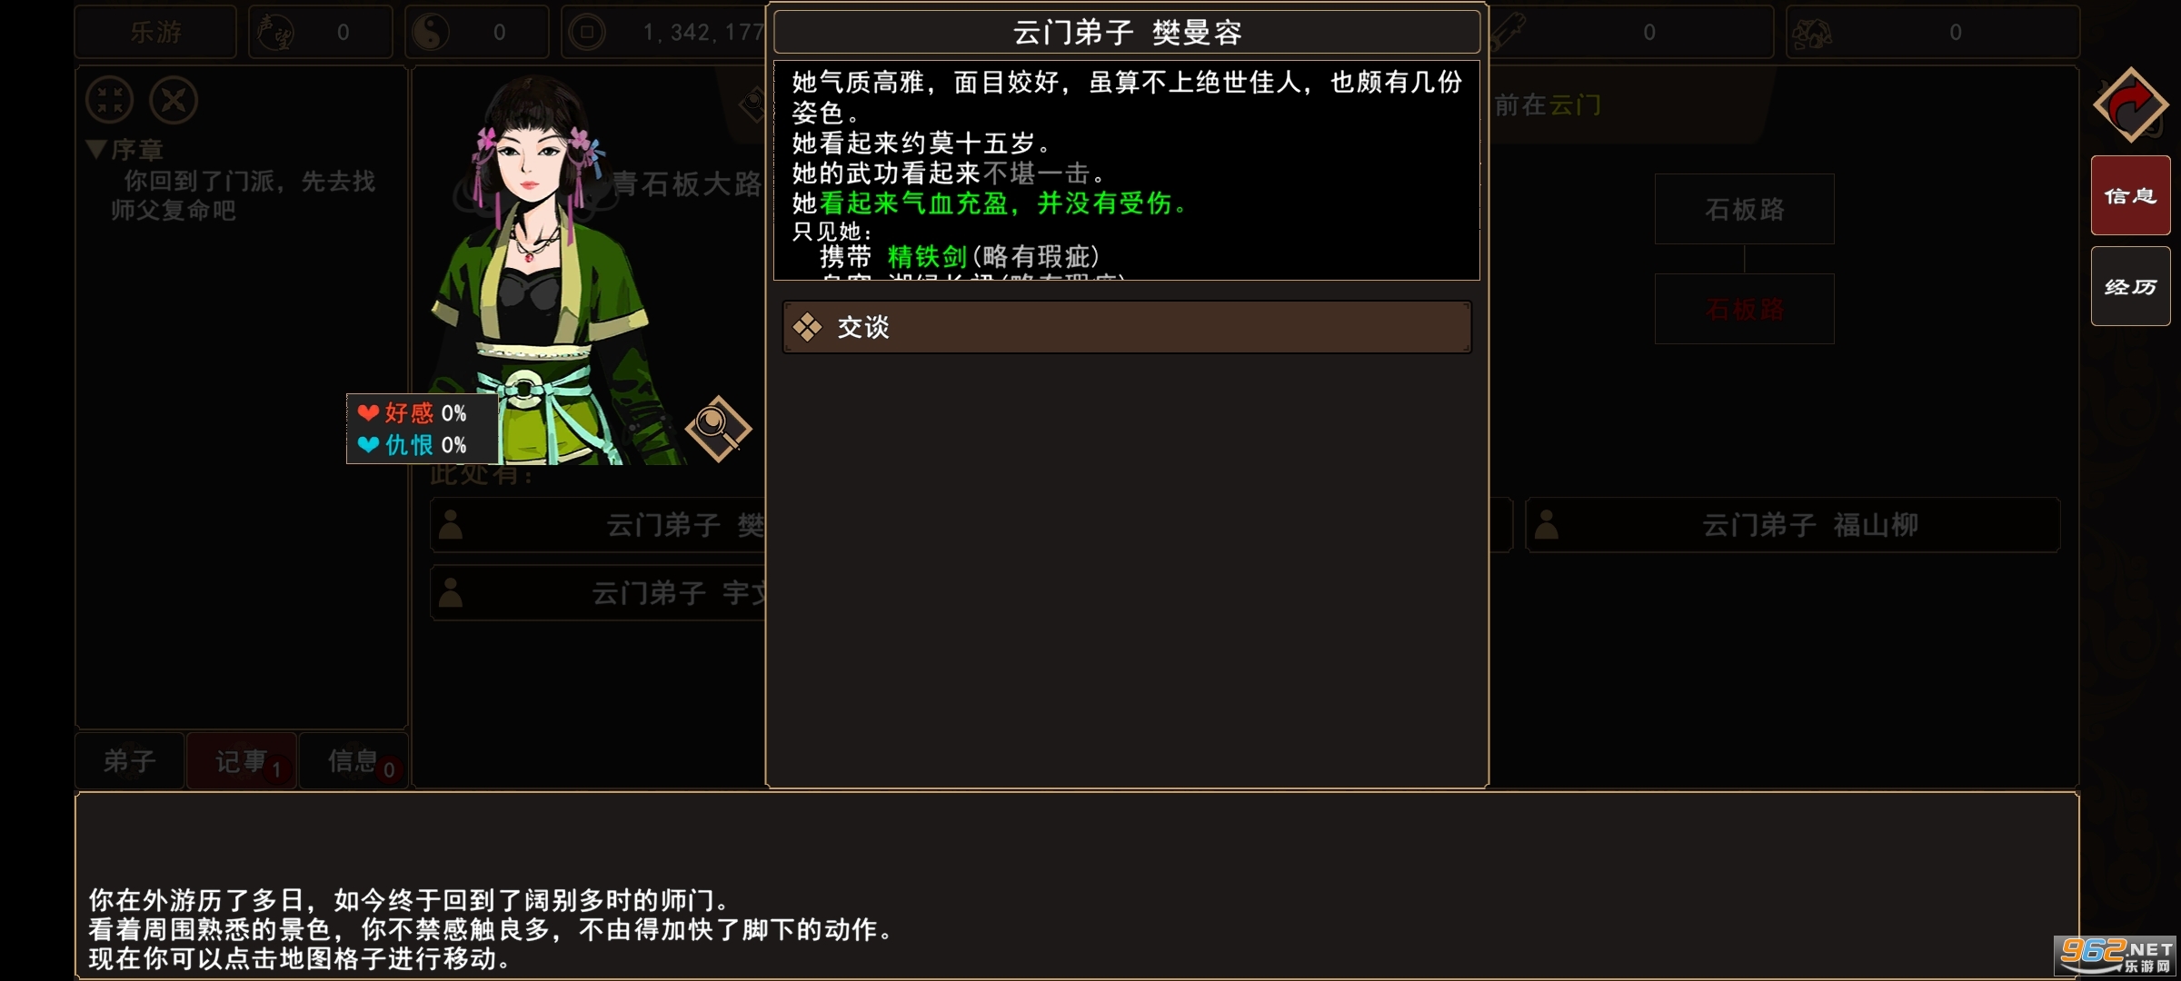This screenshot has width=2181, height=981.
Task: Click the red 石板路 map tile
Action: click(x=1745, y=309)
